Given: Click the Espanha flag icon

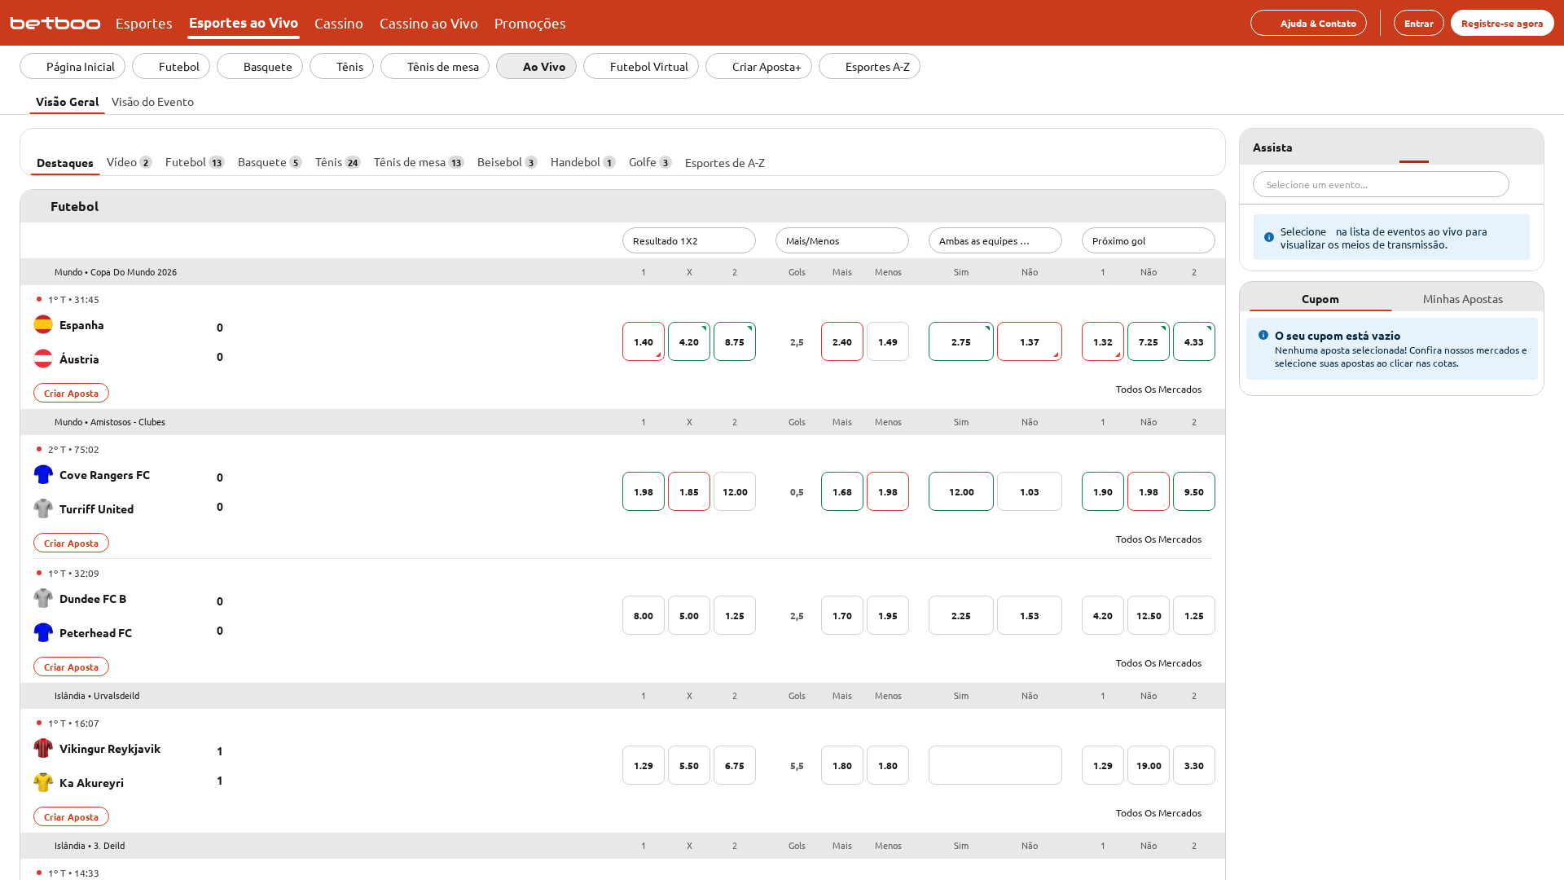Looking at the screenshot, I should click(x=43, y=324).
